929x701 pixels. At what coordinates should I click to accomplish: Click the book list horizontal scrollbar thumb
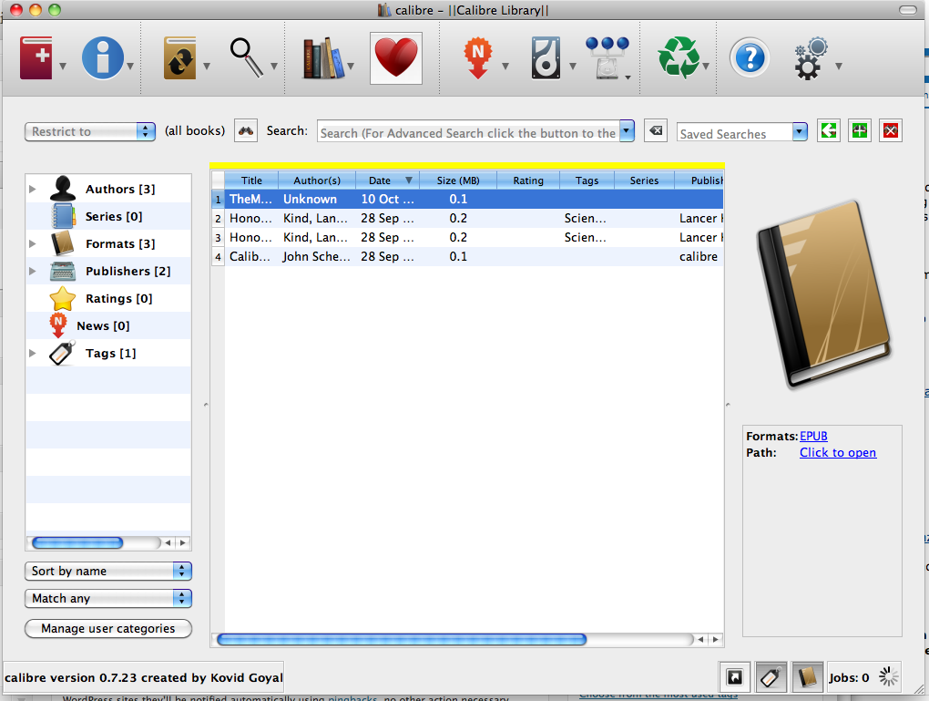point(402,639)
